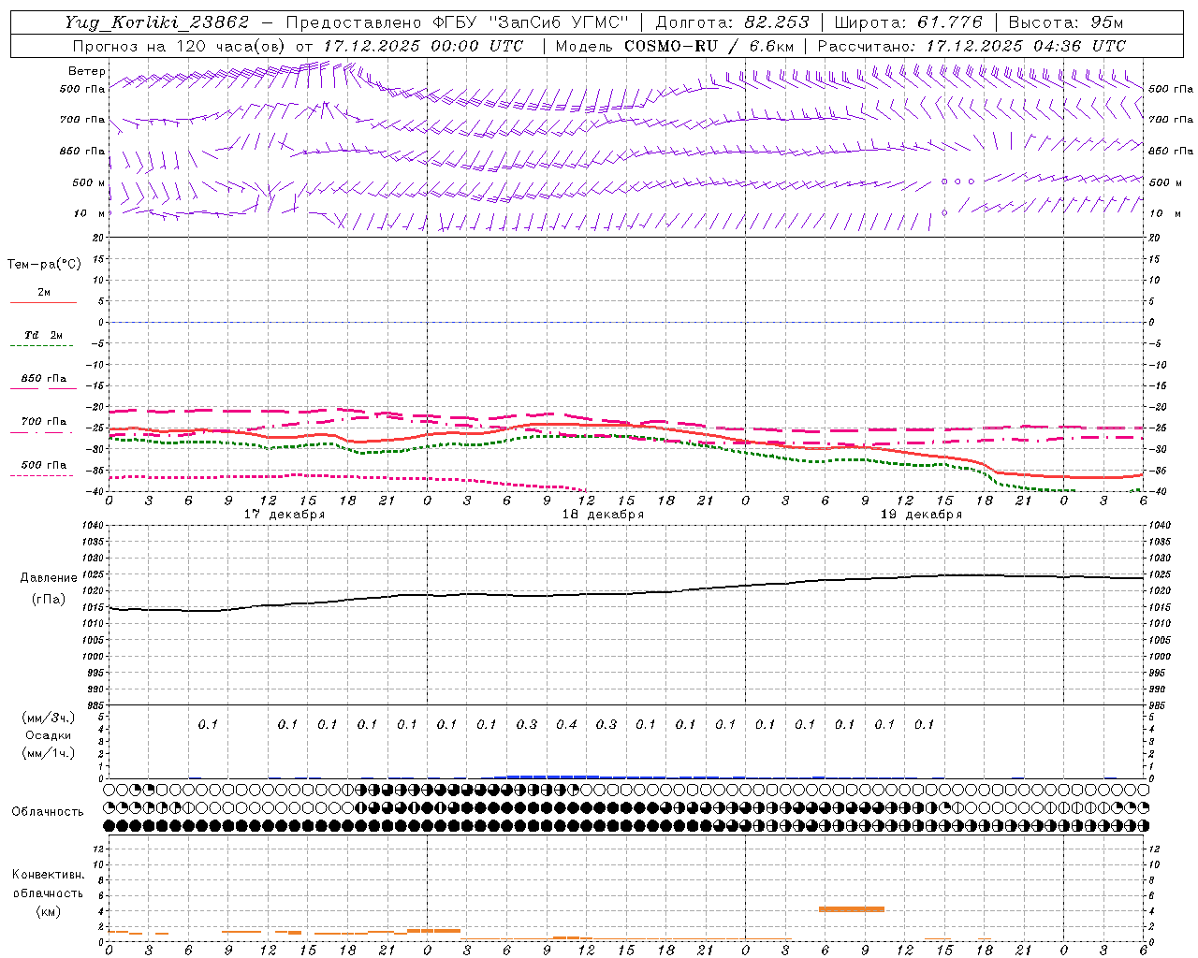Click the Конвективн. облачность (км) label
The height and width of the screenshot is (958, 1198).
click(x=48, y=893)
